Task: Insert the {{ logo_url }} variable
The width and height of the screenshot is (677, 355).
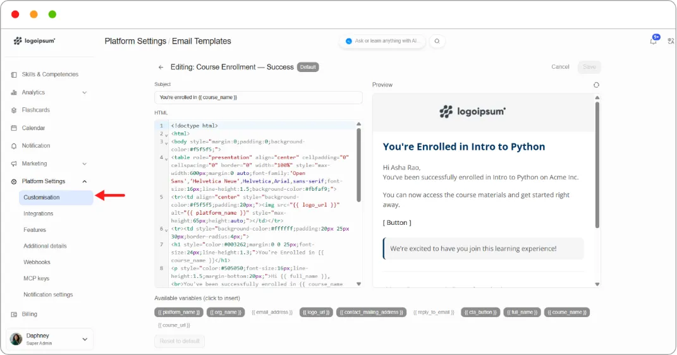Action: pos(316,312)
